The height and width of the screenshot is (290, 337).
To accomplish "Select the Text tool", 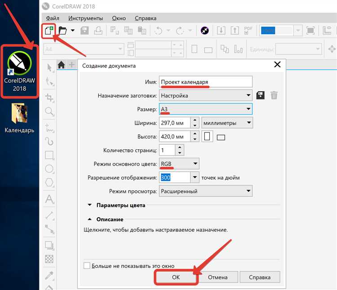I will (49, 199).
